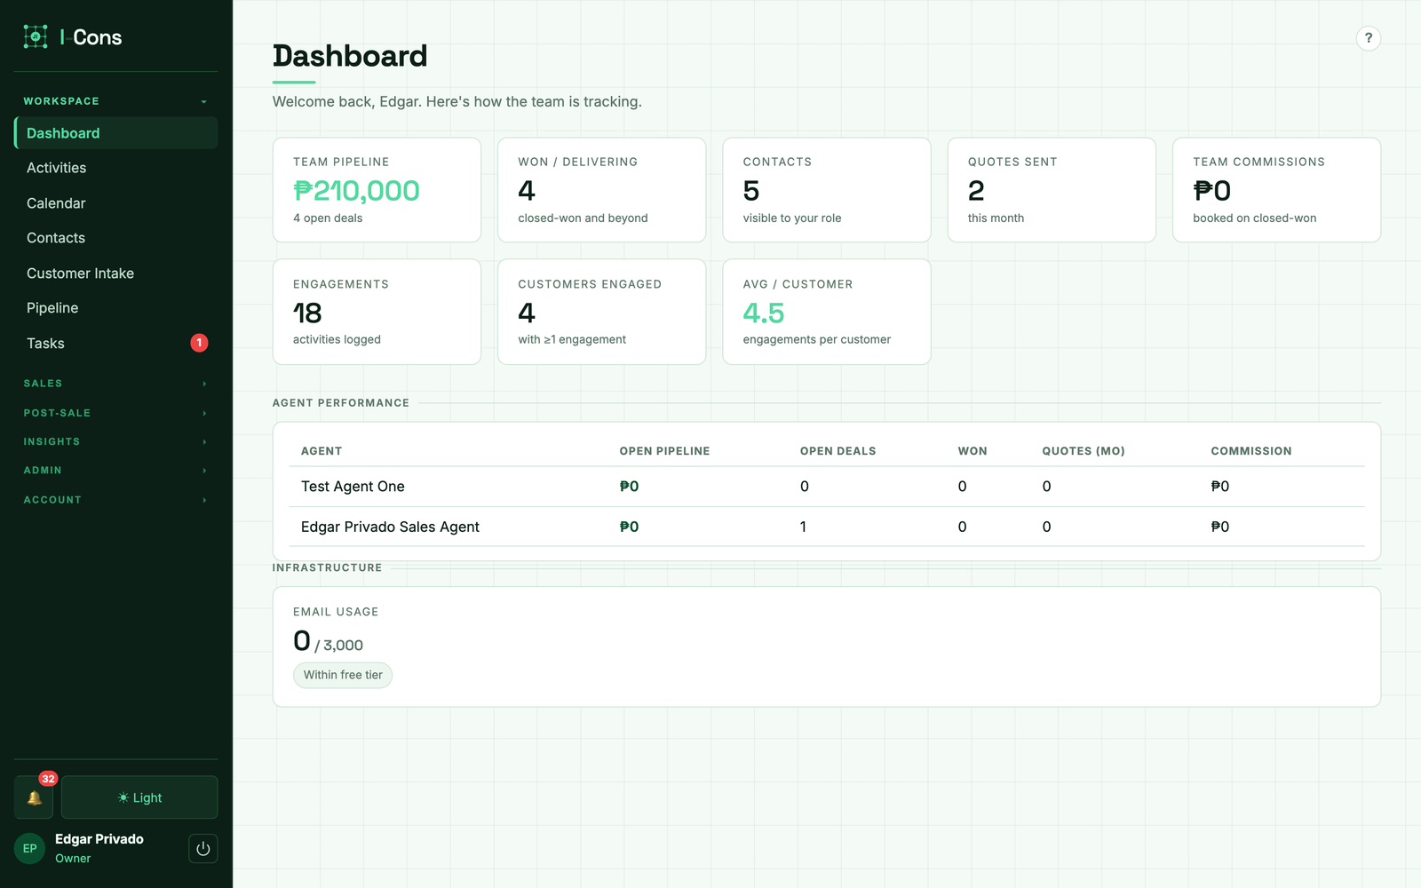Click the Email Usage card

[827, 646]
